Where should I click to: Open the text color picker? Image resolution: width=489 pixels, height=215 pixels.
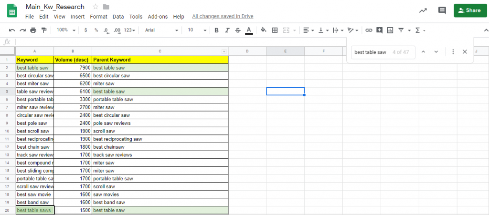(248, 30)
